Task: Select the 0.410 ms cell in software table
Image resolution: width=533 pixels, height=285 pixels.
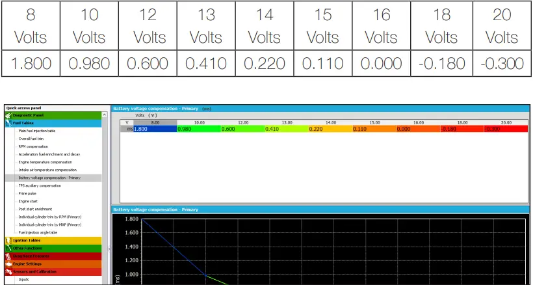Action: click(x=287, y=129)
